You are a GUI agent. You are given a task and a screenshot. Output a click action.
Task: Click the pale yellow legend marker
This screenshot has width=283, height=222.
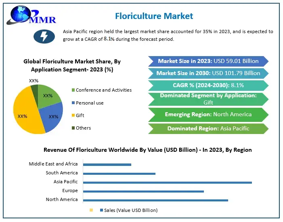pos(91,210)
